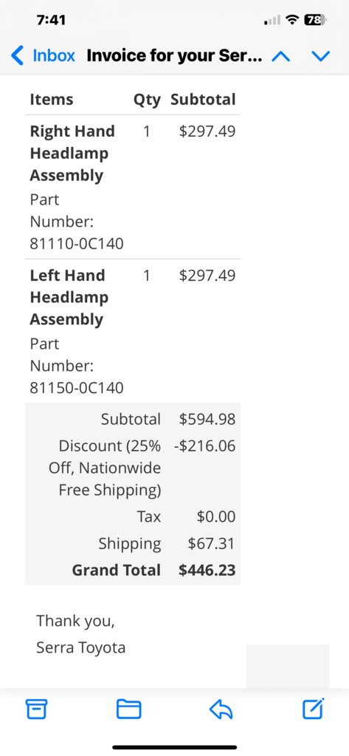
Task: Select Right Hand Headlamp Assembly item
Action: tap(72, 153)
